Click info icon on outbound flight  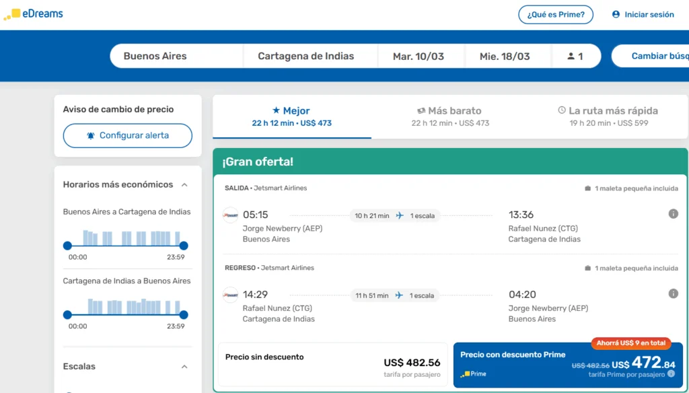point(673,214)
